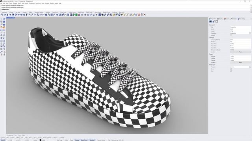Click the Inches units status bar pane

[x=35, y=140]
